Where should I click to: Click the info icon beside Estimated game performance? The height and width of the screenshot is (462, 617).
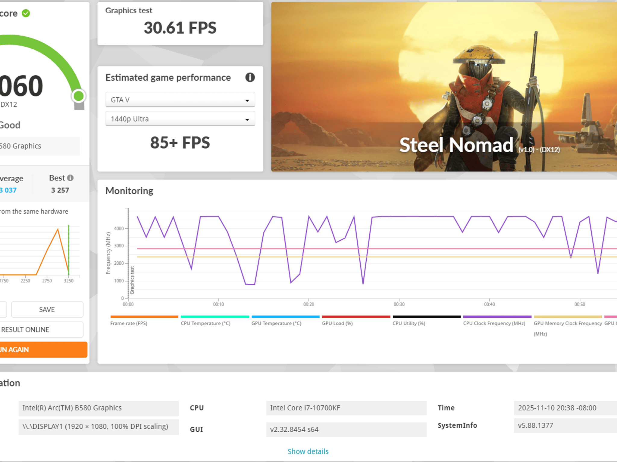(250, 78)
